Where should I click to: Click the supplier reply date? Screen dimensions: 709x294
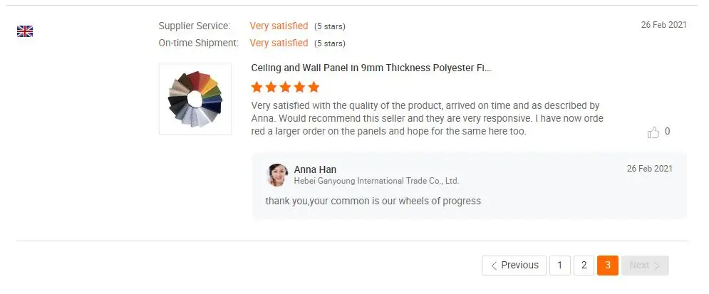point(649,169)
